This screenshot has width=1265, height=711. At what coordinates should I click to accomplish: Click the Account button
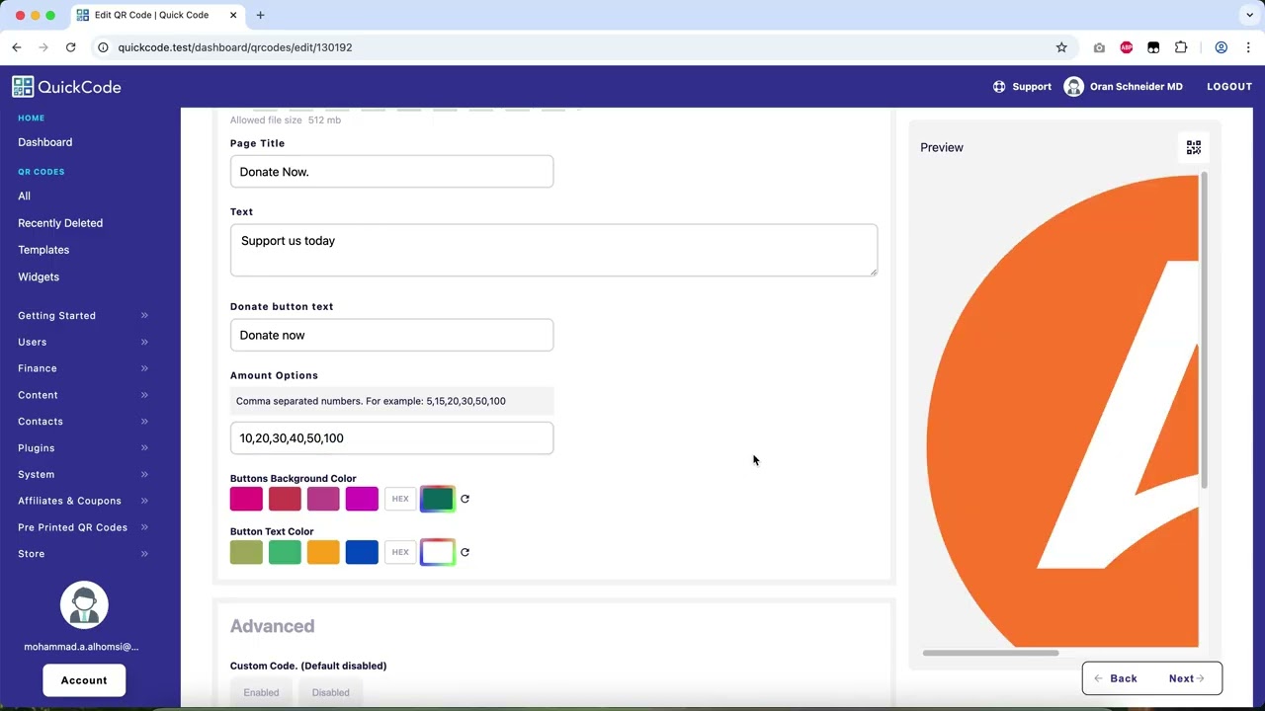pyautogui.click(x=84, y=680)
